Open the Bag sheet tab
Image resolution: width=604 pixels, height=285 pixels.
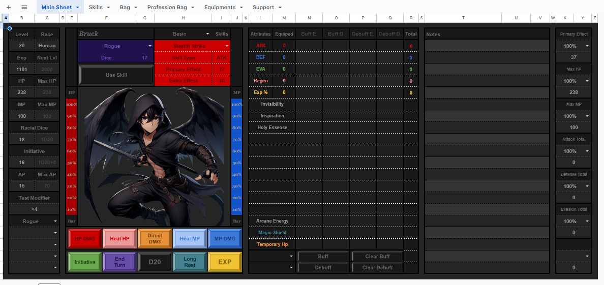point(129,7)
